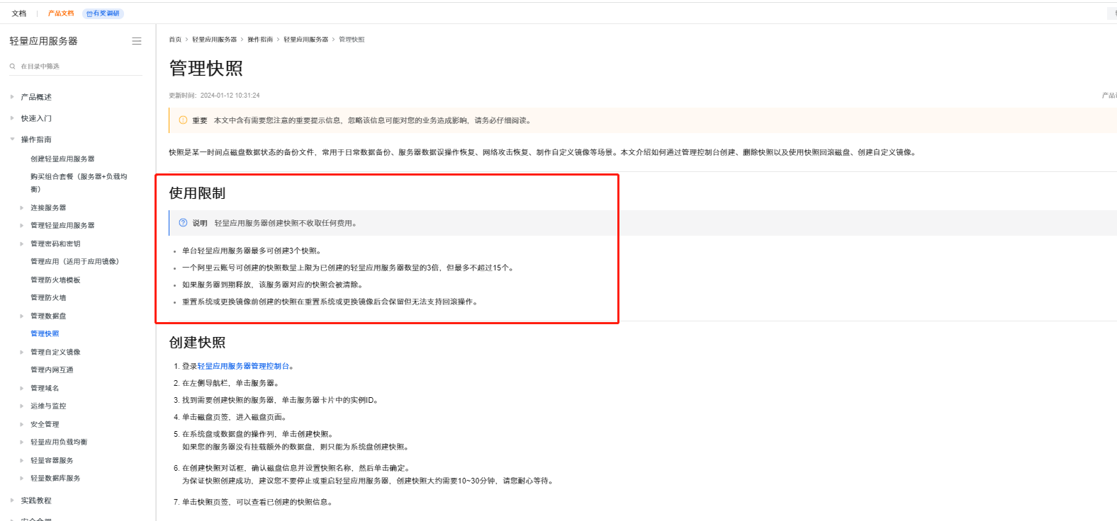
Task: Click bullet 如果服务器到期释放 text
Action: click(273, 285)
